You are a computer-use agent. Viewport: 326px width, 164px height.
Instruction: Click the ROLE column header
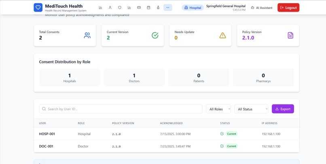tap(81, 123)
